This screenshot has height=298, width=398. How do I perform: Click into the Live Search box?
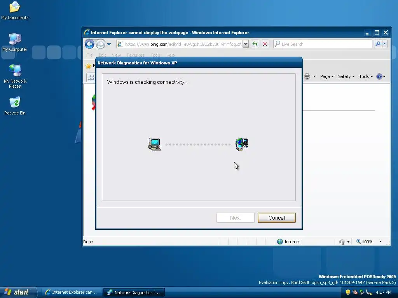(x=323, y=44)
